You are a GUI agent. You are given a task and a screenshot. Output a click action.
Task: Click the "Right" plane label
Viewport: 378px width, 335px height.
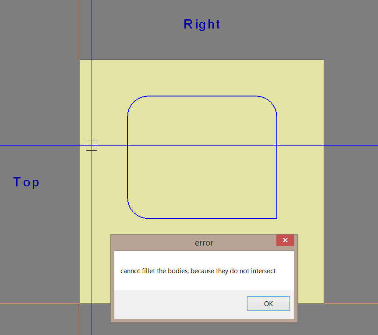(201, 25)
